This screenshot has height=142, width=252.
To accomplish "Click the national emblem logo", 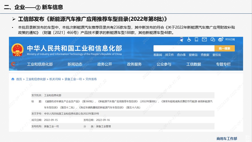I will [x=17, y=50].
